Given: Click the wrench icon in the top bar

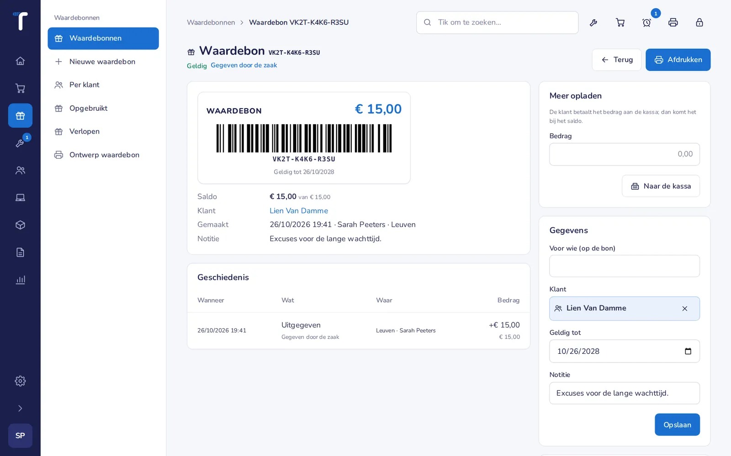Looking at the screenshot, I should (x=593, y=22).
